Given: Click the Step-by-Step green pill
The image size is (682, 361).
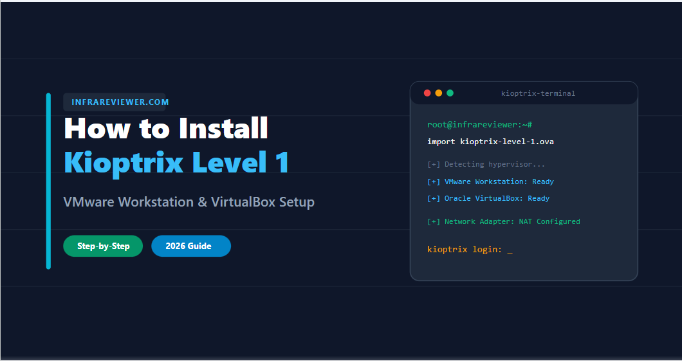Looking at the screenshot, I should pos(103,246).
